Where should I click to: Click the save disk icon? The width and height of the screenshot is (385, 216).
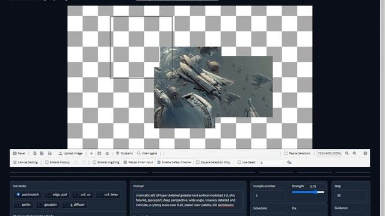click(49, 154)
